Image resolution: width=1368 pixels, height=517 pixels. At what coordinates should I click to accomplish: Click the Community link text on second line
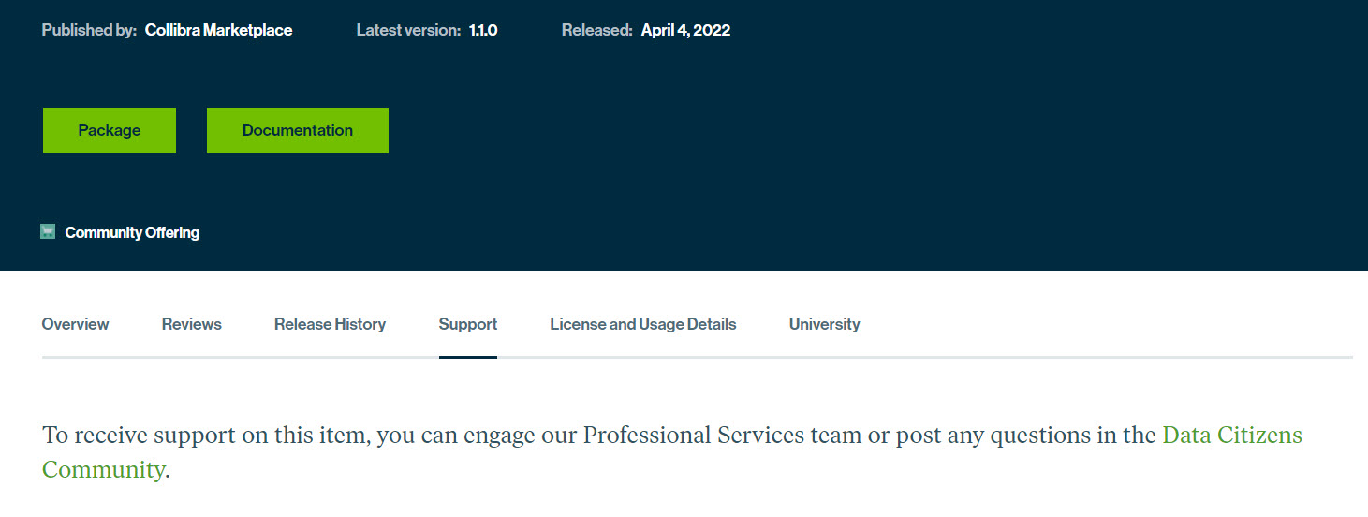pos(103,469)
